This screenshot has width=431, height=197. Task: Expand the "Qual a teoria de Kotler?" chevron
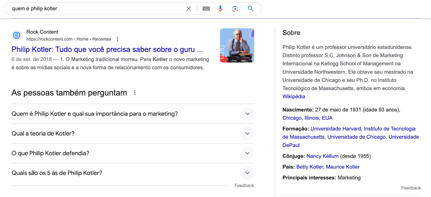(x=248, y=133)
